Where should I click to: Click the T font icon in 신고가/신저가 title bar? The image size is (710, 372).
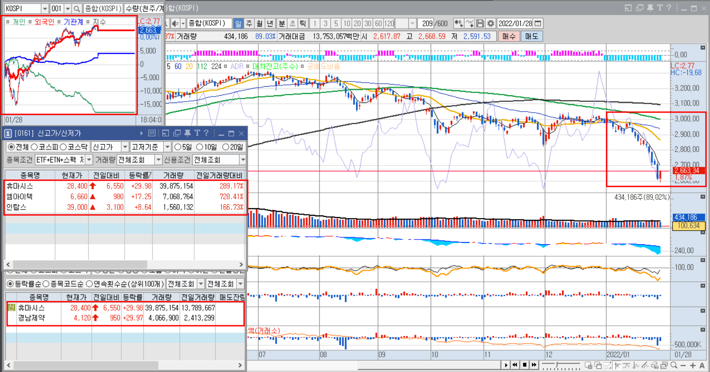tap(197, 133)
